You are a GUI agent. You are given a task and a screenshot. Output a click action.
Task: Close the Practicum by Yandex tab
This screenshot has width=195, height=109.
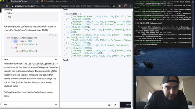37,1
